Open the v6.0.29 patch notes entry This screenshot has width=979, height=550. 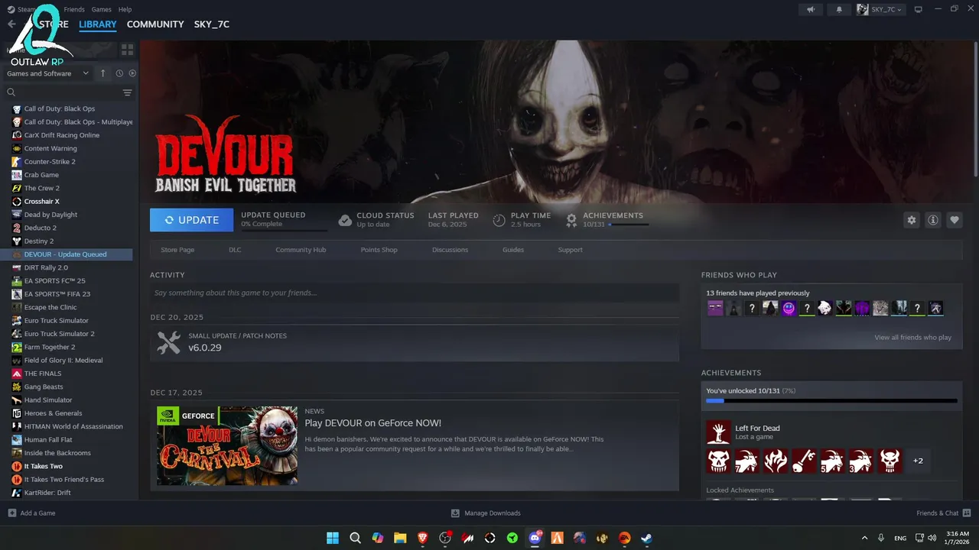[x=415, y=343]
